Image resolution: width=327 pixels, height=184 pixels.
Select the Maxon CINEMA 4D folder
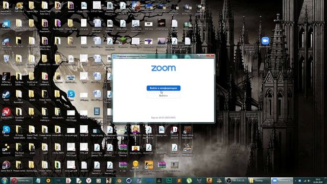tap(44, 78)
